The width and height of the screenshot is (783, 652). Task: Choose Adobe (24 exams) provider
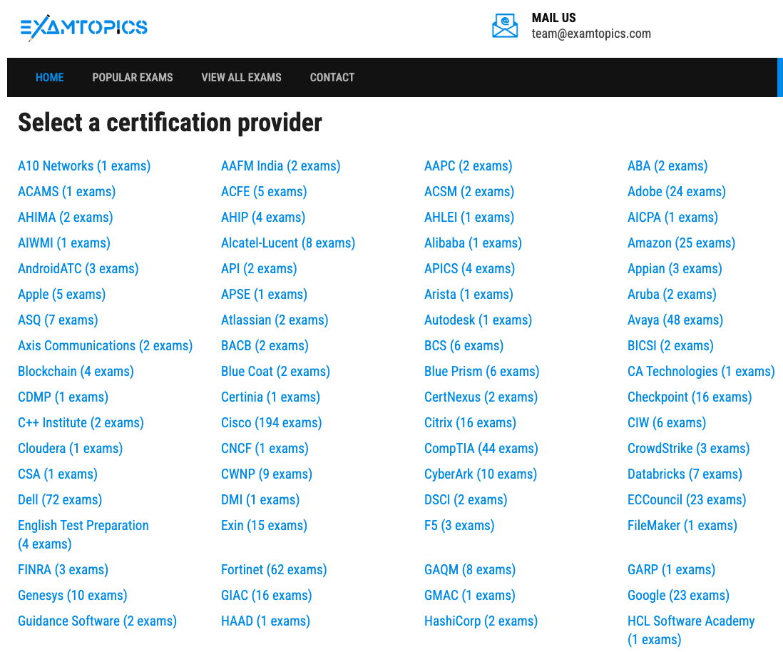[x=676, y=192]
